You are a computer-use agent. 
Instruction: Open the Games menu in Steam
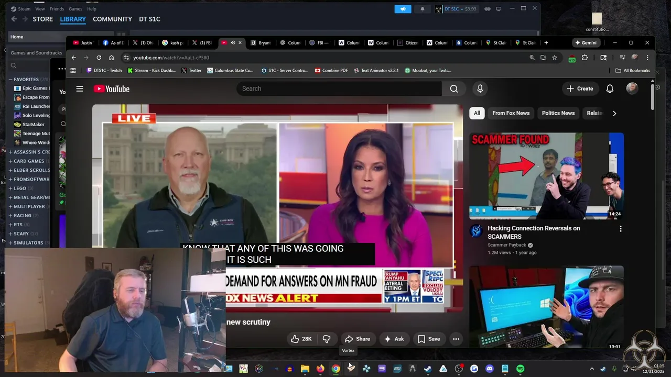tap(75, 9)
